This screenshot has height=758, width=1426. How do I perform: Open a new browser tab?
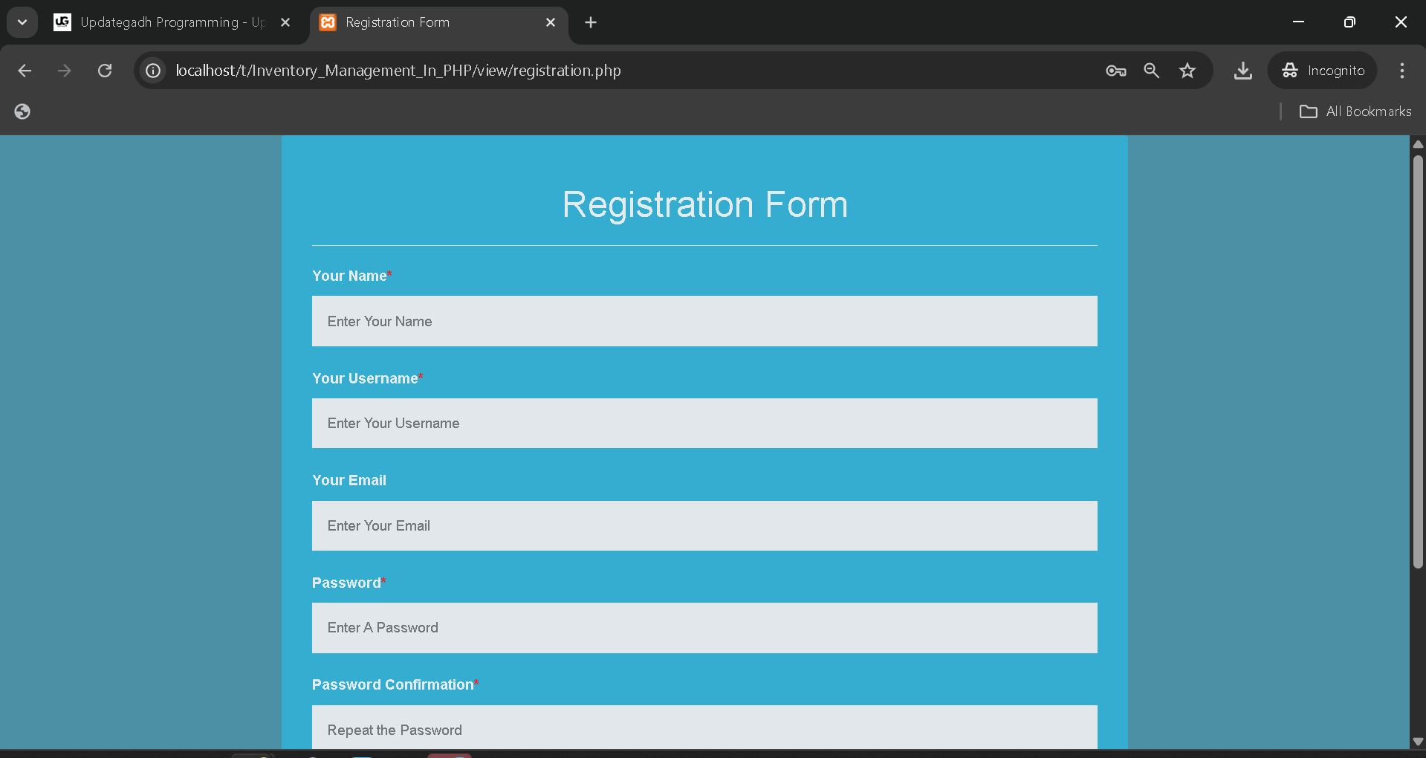(591, 22)
